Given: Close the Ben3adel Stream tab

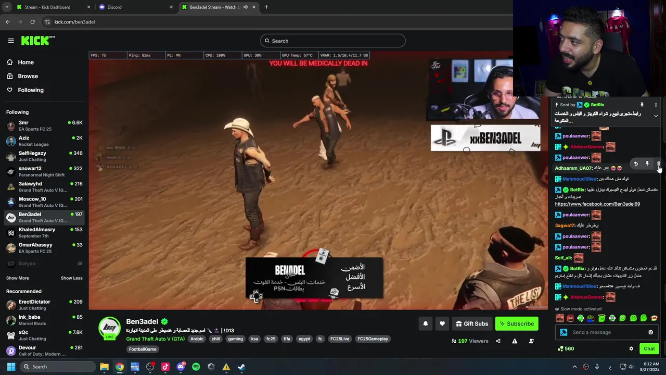Looking at the screenshot, I should 254,7.
